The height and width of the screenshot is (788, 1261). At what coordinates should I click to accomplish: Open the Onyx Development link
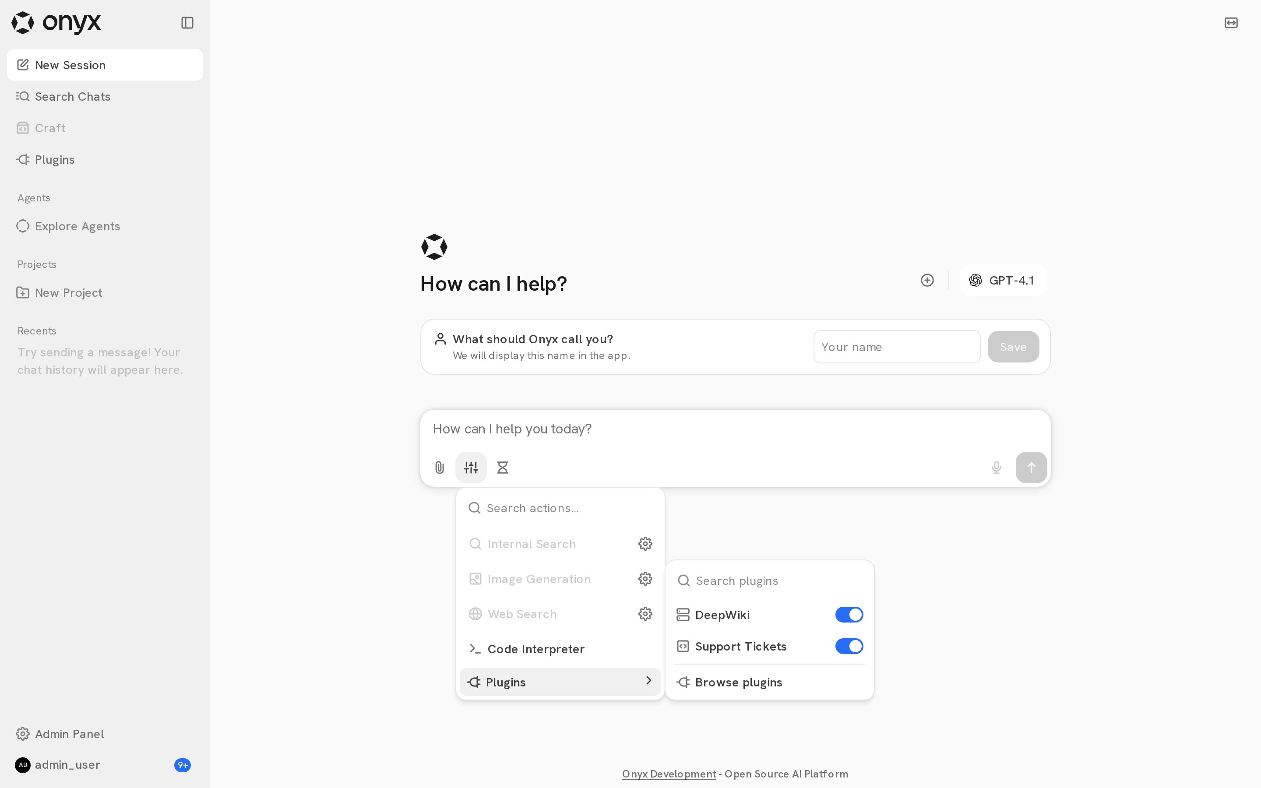669,774
